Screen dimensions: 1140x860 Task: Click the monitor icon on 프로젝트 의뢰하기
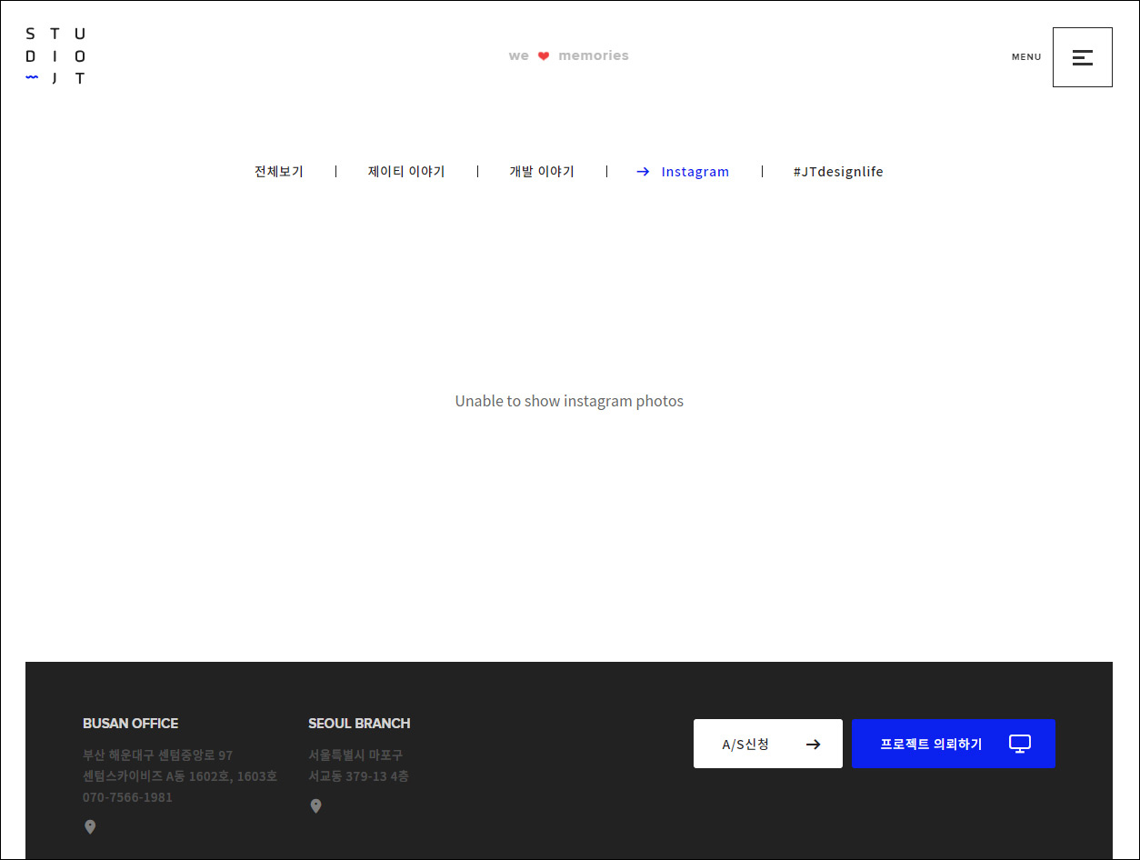(1020, 744)
